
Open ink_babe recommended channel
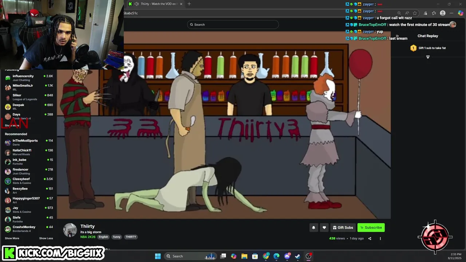pyautogui.click(x=28, y=162)
